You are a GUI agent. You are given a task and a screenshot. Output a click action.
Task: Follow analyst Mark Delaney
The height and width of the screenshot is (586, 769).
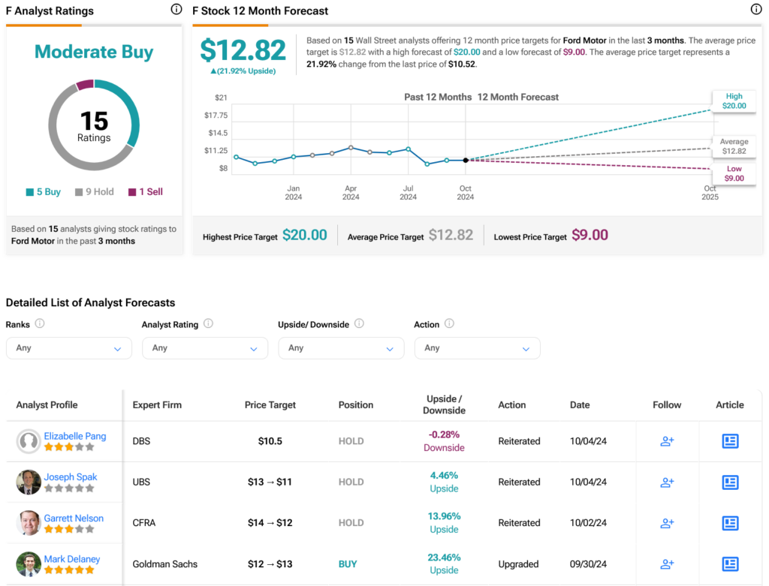coord(667,563)
